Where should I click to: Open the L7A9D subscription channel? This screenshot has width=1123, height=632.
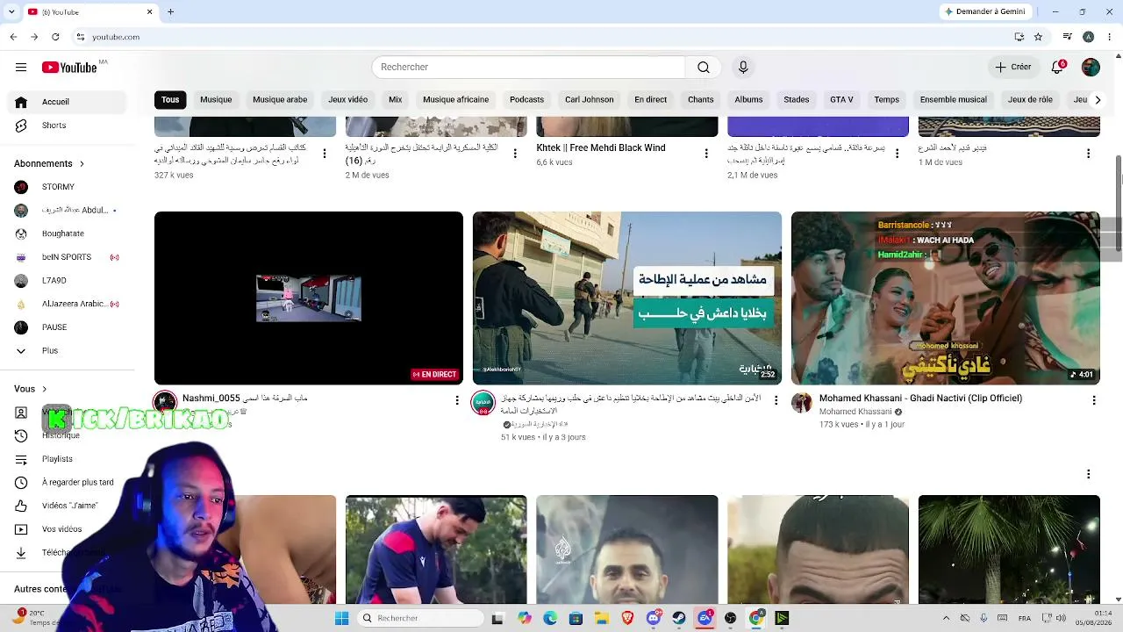point(54,281)
